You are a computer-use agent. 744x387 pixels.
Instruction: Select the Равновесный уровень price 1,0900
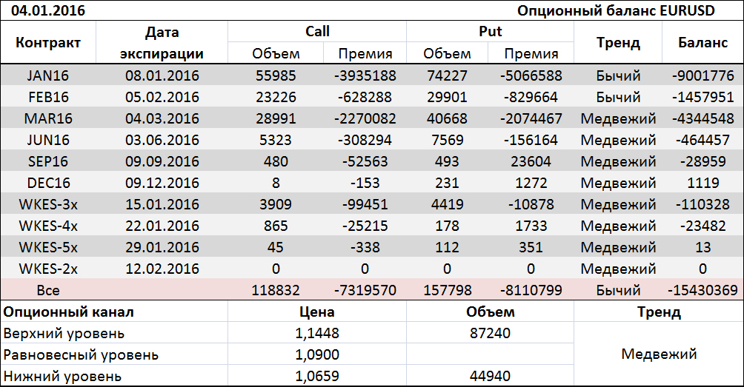point(317,354)
